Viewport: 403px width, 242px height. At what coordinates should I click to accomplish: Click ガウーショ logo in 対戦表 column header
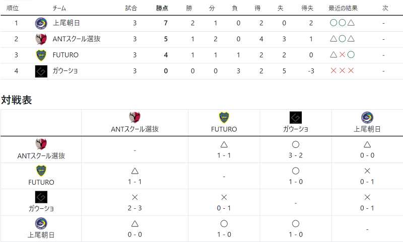tap(296, 118)
